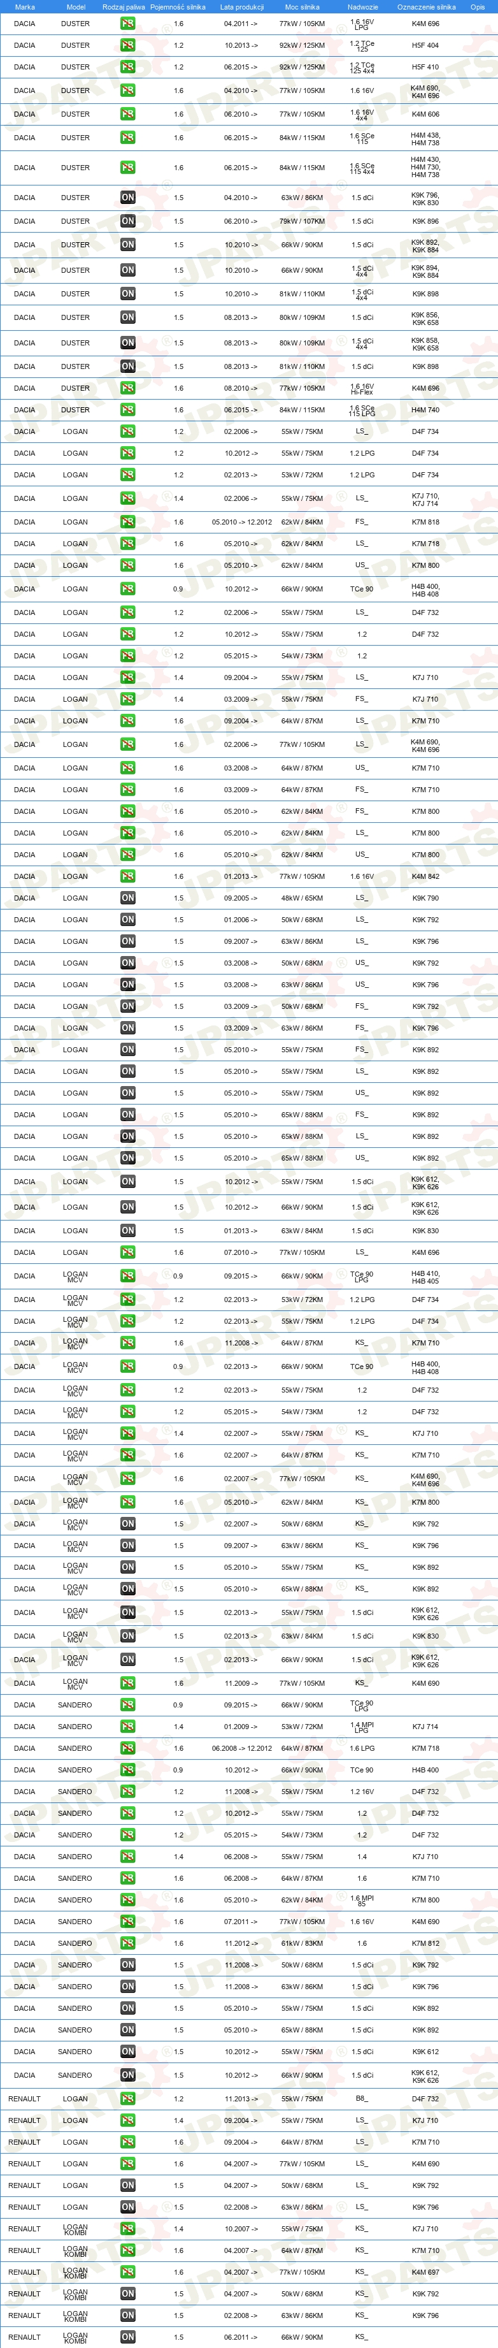Click the 'K4M 842' engine code cell
This screenshot has width=498, height=2348.
pos(425,876)
